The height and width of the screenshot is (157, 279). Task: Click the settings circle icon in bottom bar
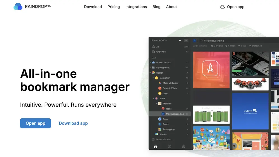pos(184,147)
